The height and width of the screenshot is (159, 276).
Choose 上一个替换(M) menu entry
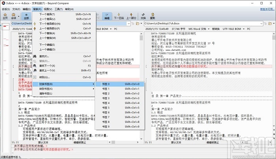64,38
